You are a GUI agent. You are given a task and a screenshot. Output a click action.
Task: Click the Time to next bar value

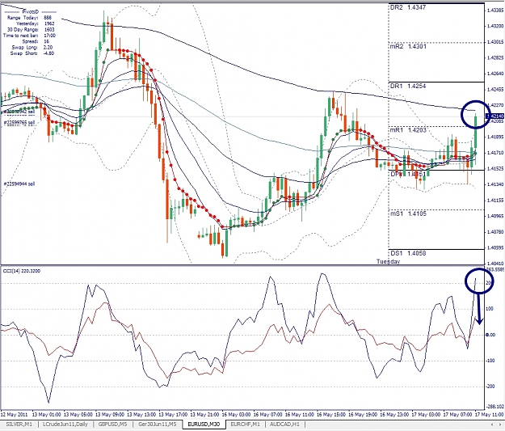coord(49,36)
